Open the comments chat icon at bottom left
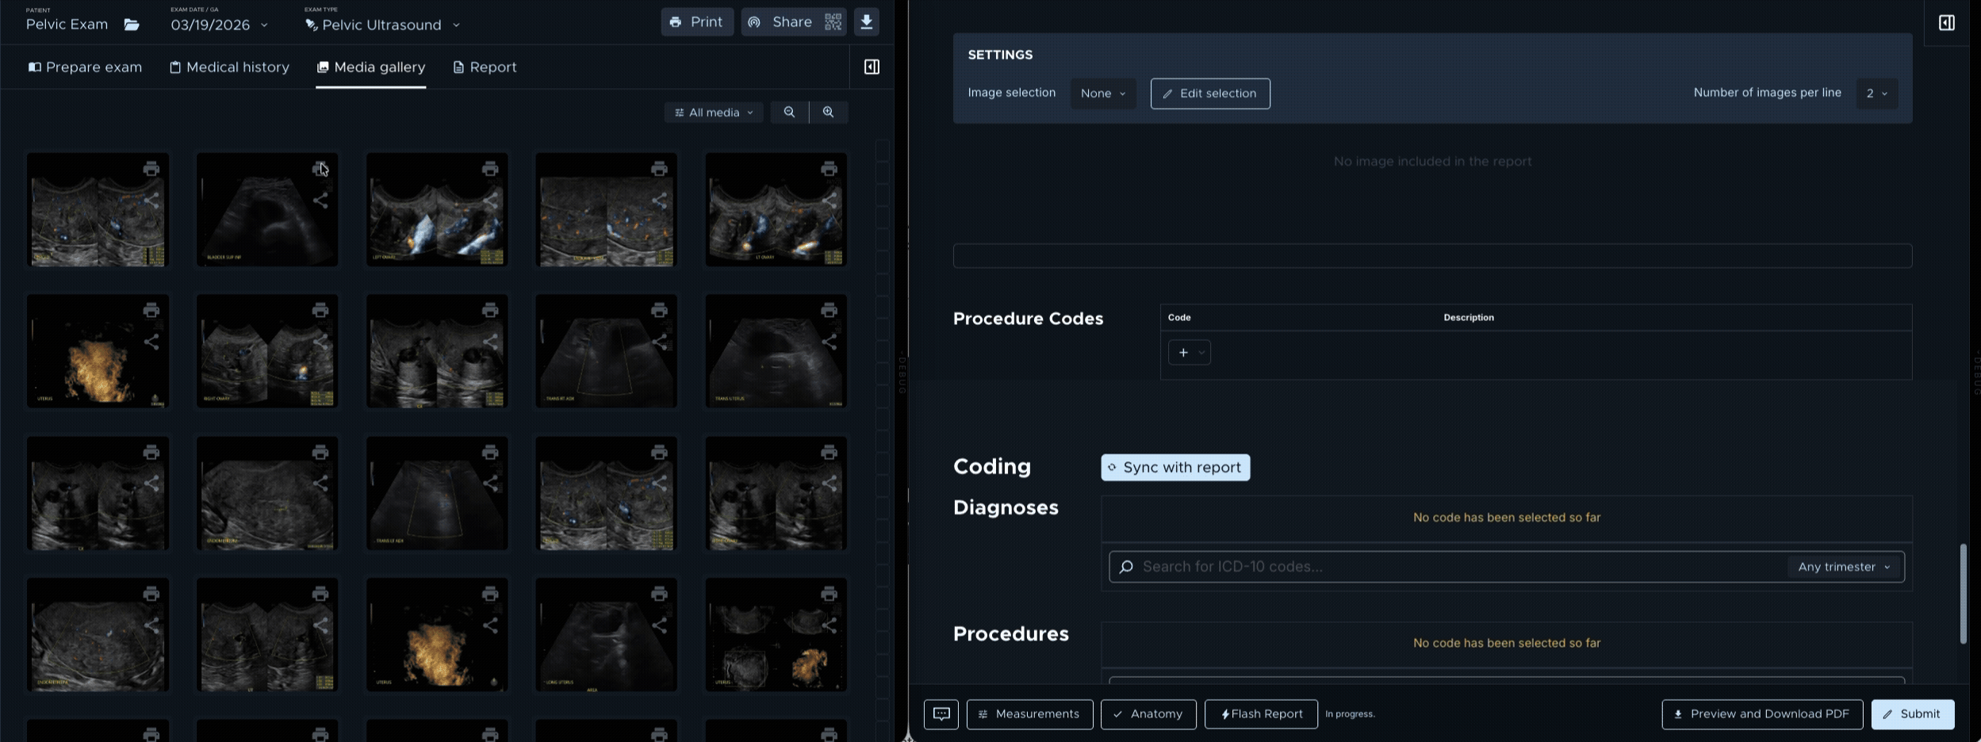This screenshot has height=742, width=1981. 941,713
